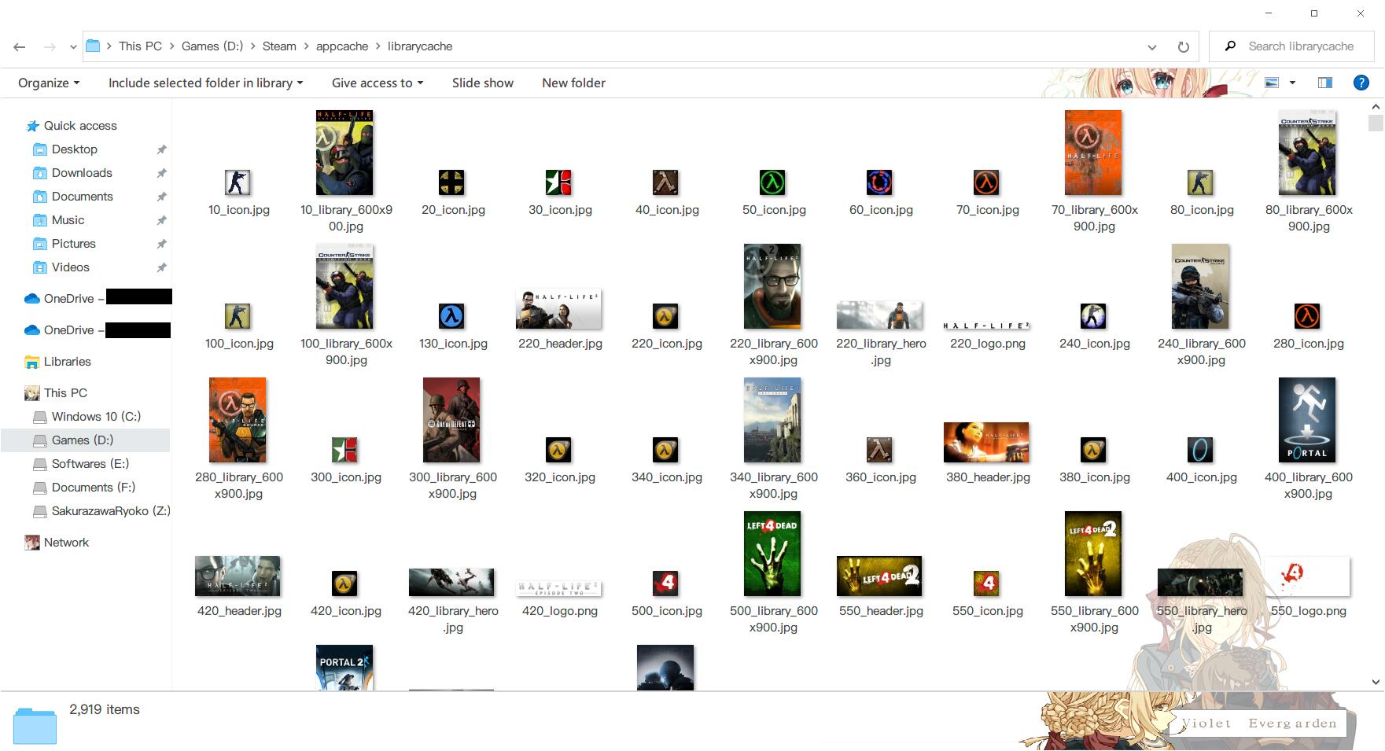Viewport: 1385px width, 751px height.
Task: Click the Search librarycache field
Action: [x=1291, y=46]
